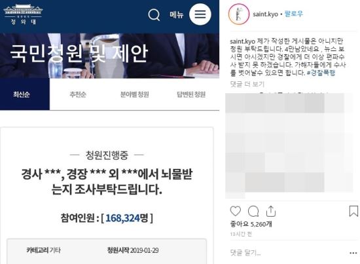This screenshot has width=360, height=264.
Task: Share the post using share icon
Action: (271, 211)
